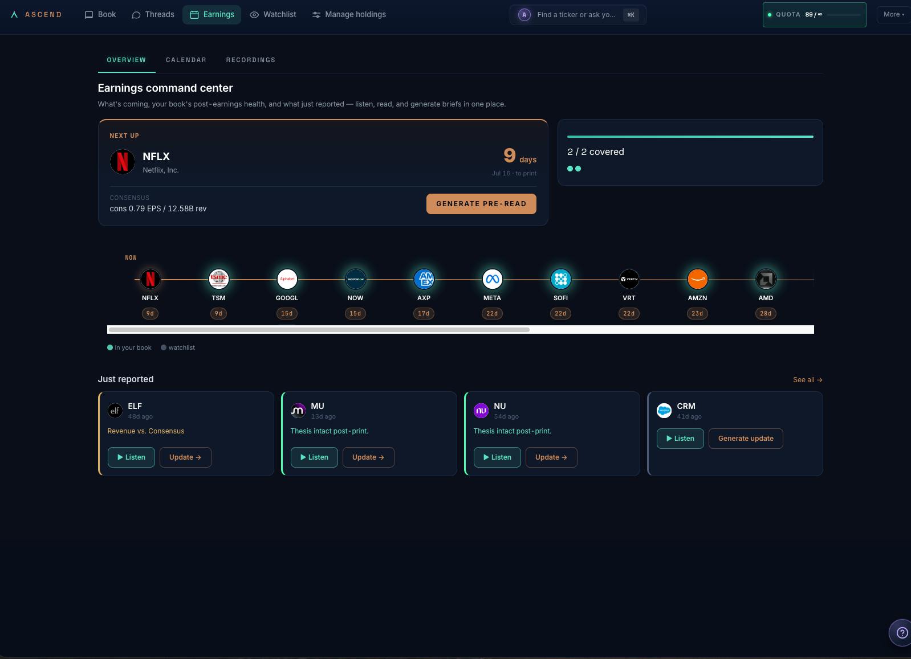
Task: Switch to the Calendar tab
Action: click(x=186, y=60)
